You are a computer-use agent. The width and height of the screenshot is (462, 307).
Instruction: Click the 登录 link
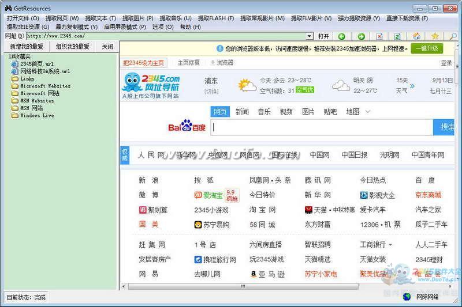[446, 63]
